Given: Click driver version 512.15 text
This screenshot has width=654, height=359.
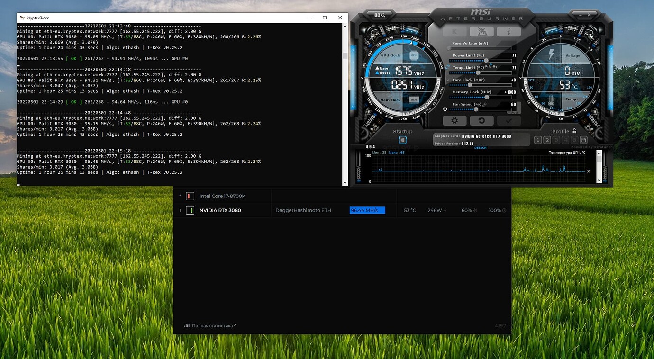Looking at the screenshot, I should [467, 144].
